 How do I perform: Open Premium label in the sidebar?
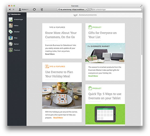click(x=17, y=50)
